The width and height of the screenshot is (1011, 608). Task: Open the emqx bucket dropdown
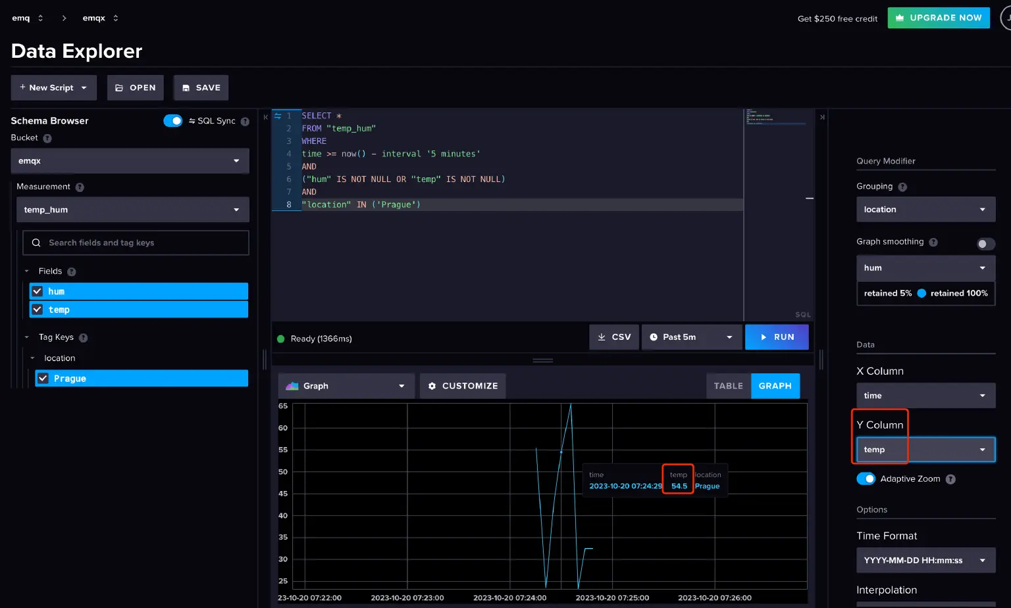(130, 161)
